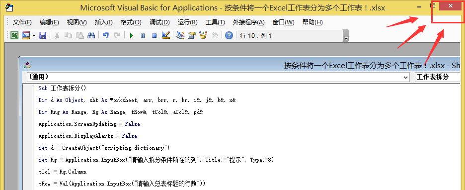Click the Paste clipboard icon

(80, 36)
